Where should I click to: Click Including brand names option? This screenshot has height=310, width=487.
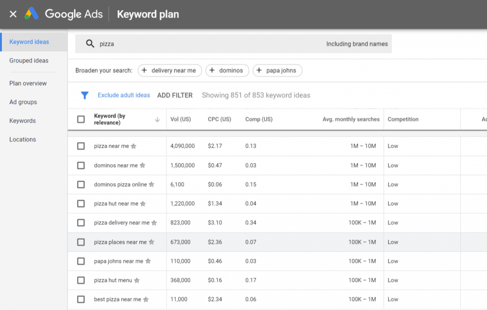click(357, 44)
